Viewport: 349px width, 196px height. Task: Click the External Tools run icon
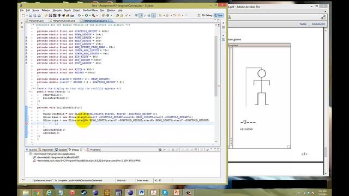[x=94, y=15]
